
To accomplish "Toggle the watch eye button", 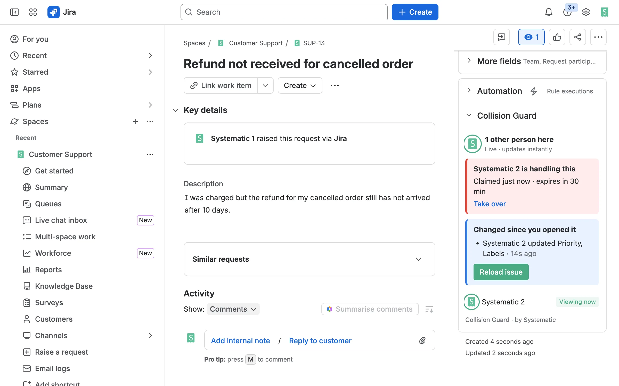I will pyautogui.click(x=531, y=37).
